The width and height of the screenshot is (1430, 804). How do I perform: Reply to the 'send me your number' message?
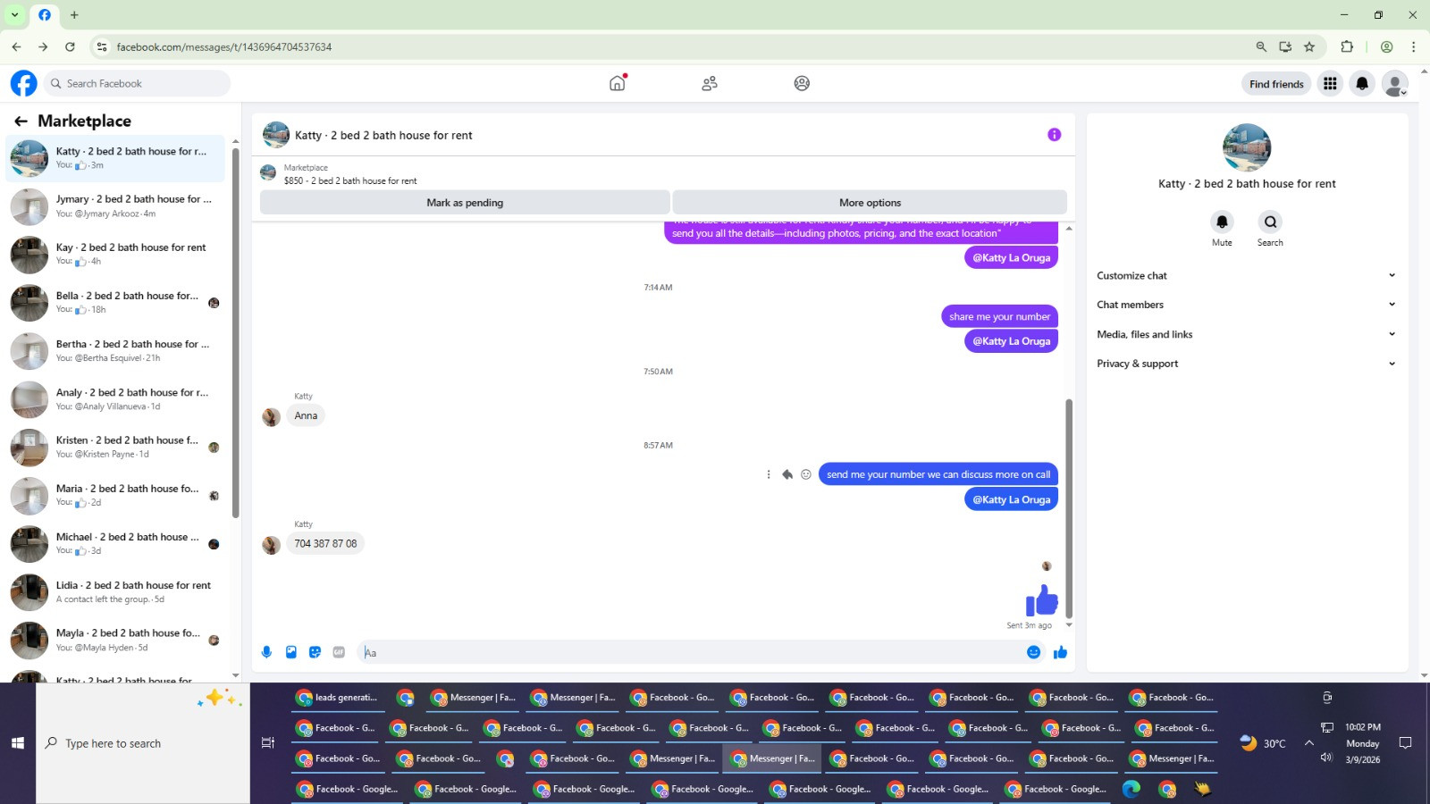[x=787, y=474]
